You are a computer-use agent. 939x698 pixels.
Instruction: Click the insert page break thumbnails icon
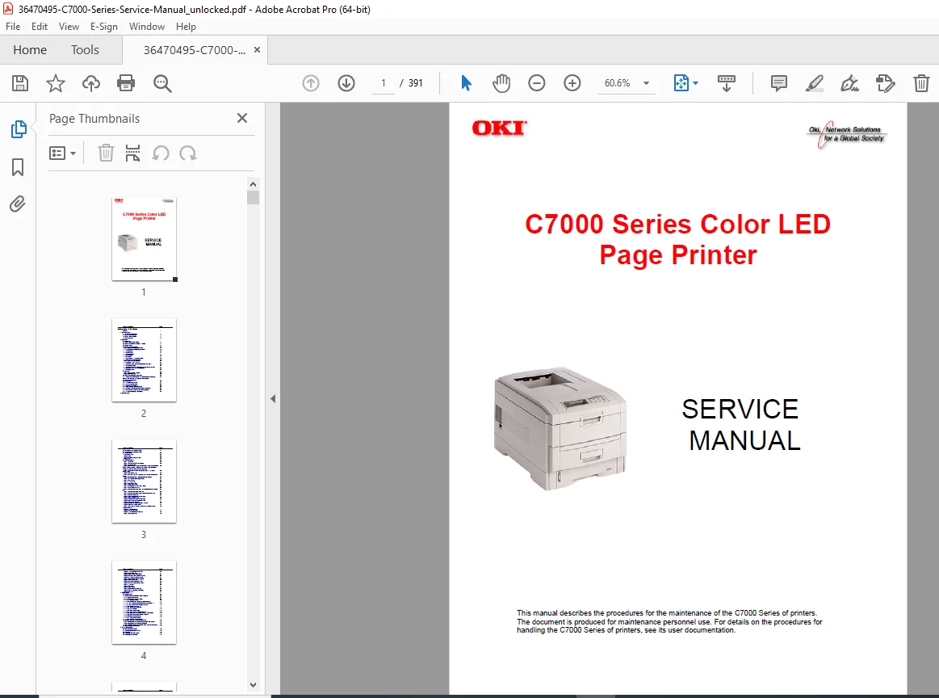click(x=132, y=153)
